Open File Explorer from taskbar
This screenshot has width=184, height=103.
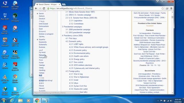[x=20, y=100]
